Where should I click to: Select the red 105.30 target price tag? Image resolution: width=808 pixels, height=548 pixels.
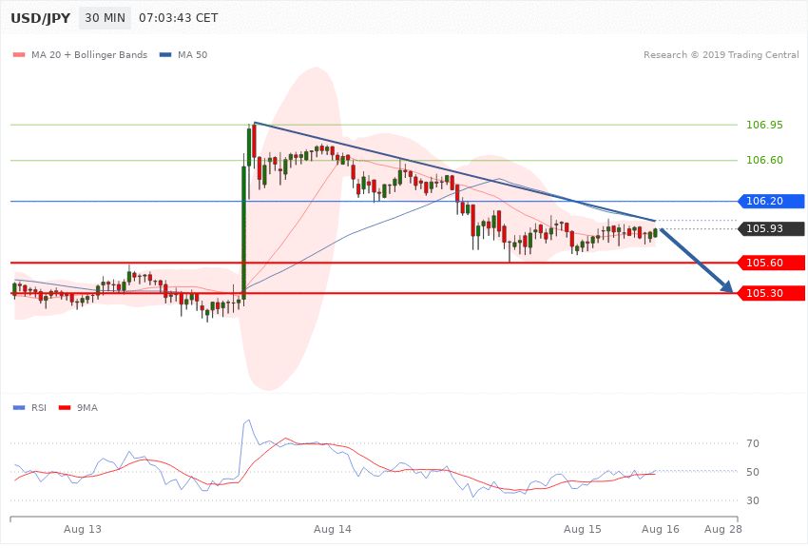tap(771, 293)
